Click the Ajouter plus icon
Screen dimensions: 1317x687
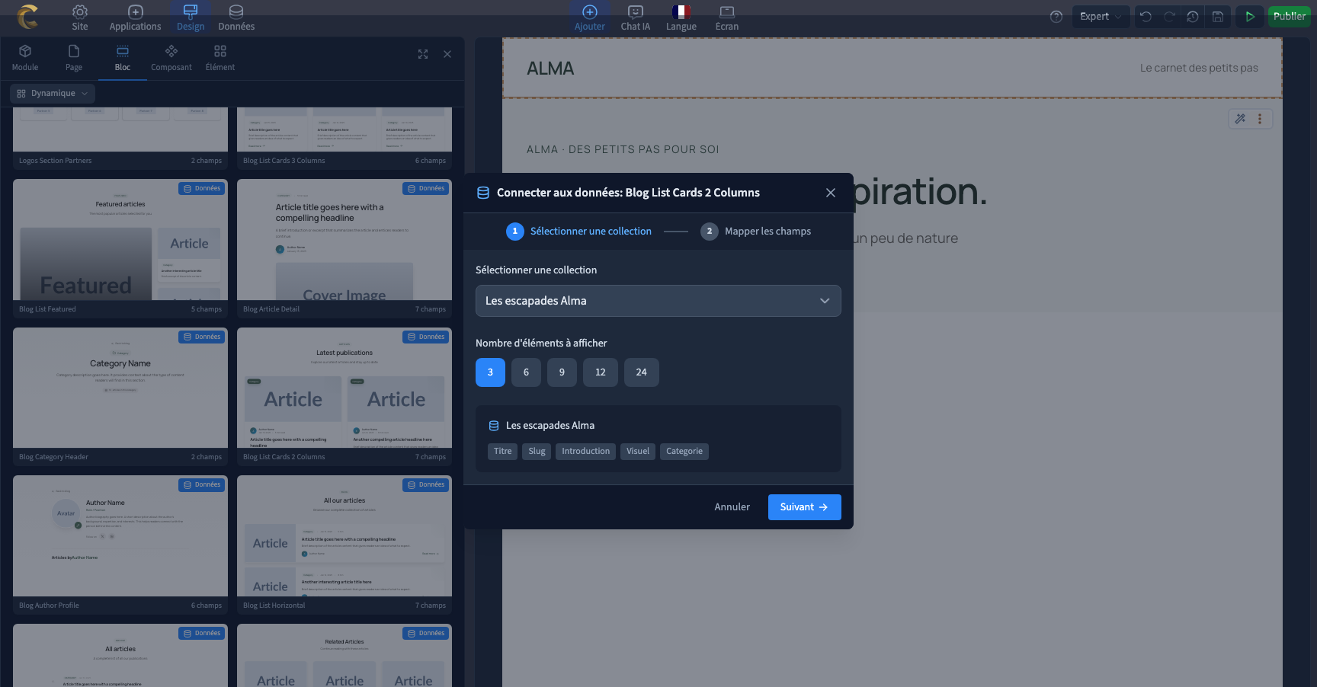tap(590, 12)
